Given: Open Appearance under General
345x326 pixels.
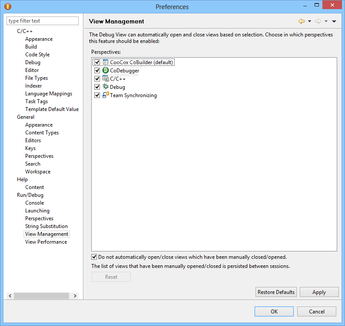Looking at the screenshot, I should [39, 125].
